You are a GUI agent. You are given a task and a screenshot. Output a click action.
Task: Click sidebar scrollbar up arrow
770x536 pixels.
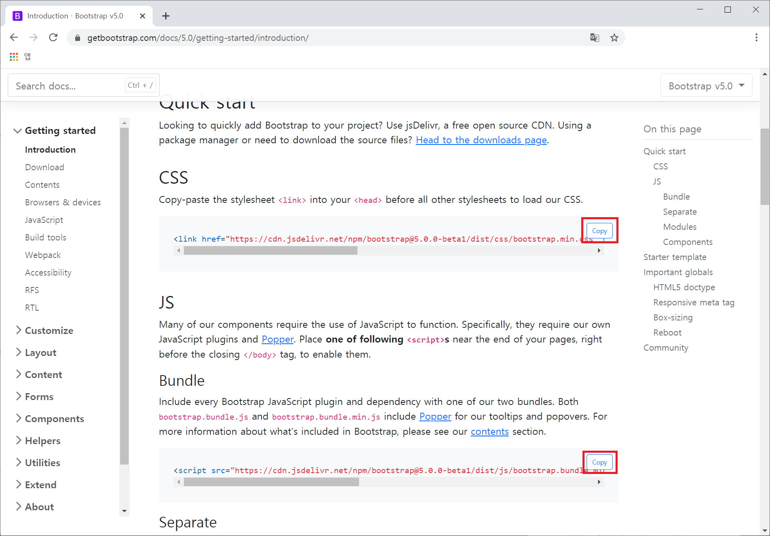[124, 122]
